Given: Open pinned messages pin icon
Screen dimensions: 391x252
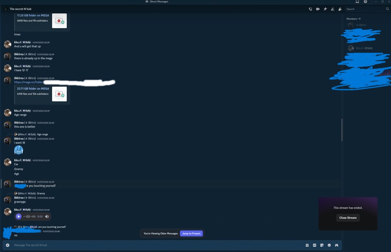Looking at the screenshot, I should click(x=325, y=9).
